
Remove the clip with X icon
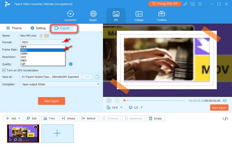point(36,127)
